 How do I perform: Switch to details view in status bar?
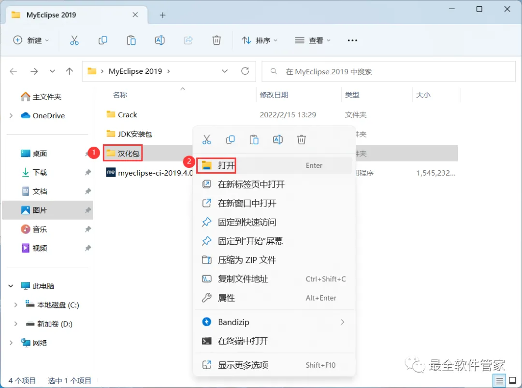(x=499, y=381)
